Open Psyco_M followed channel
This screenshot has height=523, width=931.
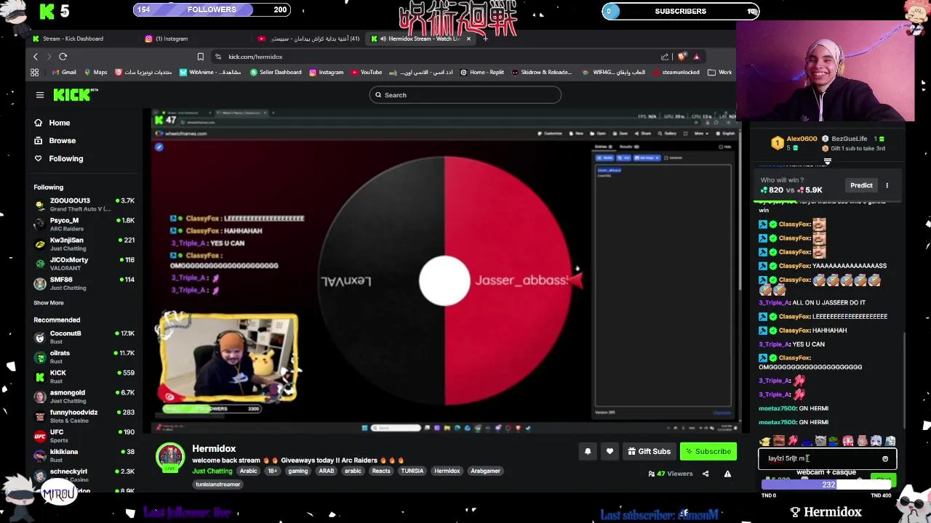(x=84, y=224)
